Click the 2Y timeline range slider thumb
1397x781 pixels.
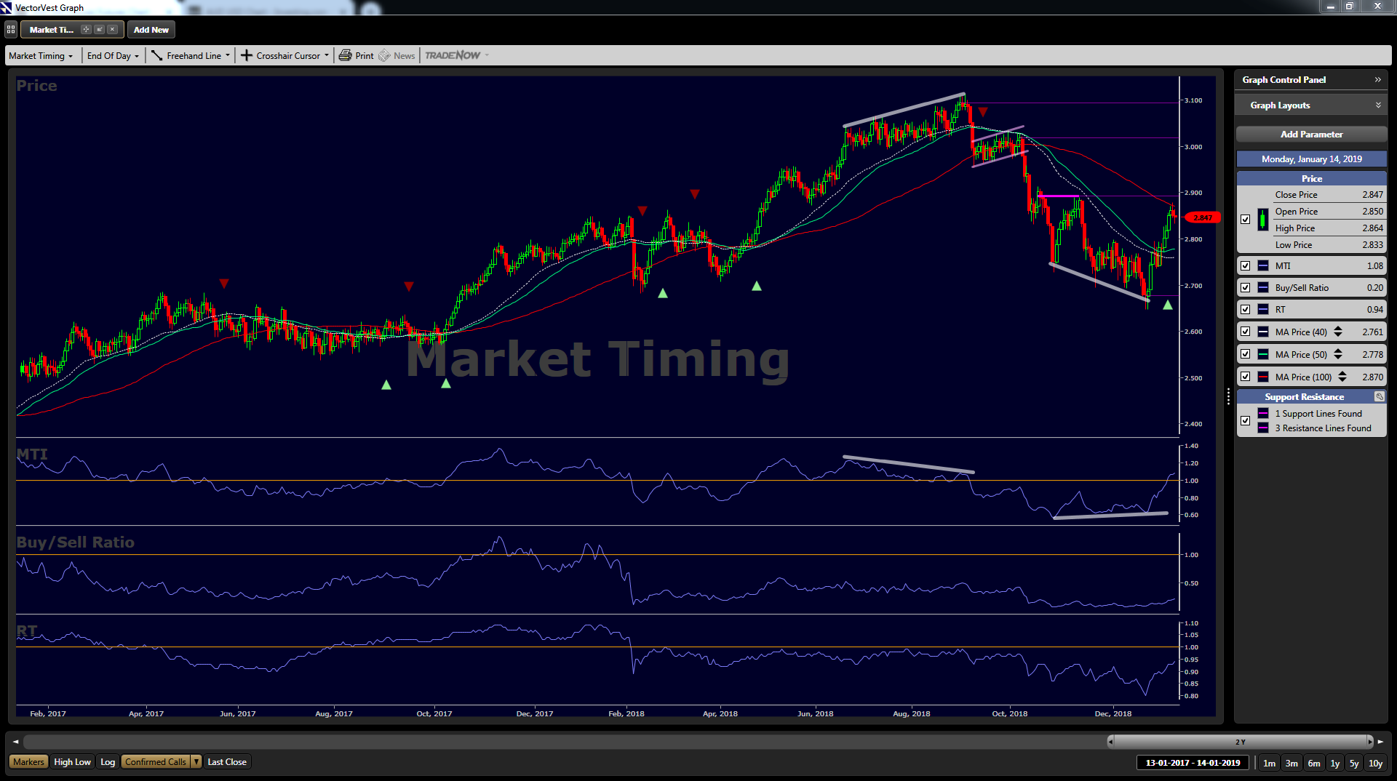[x=1241, y=742]
